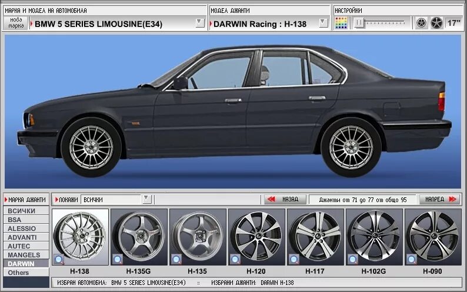The image size is (467, 292).
Task: Zoom the H-138 wheel with magnifier icon
Action: click(59, 260)
